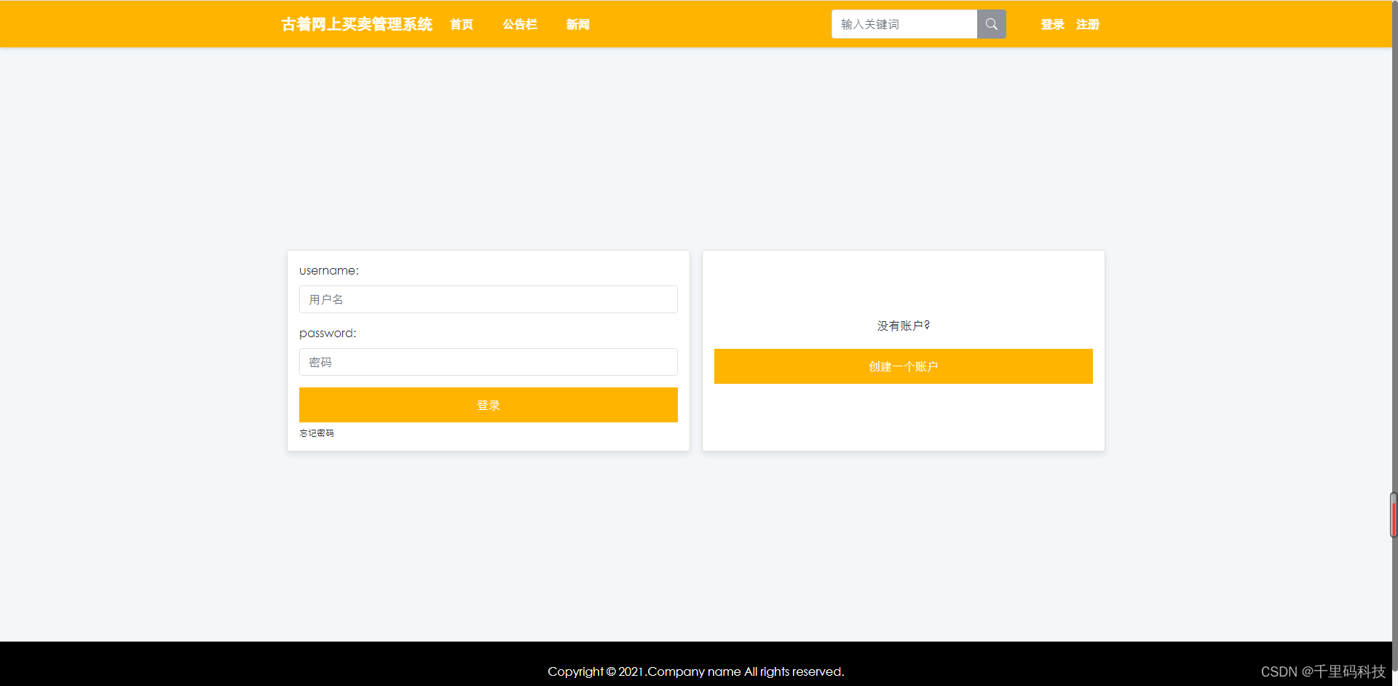The height and width of the screenshot is (686, 1398).
Task: Open the 首页 home menu item
Action: point(462,24)
